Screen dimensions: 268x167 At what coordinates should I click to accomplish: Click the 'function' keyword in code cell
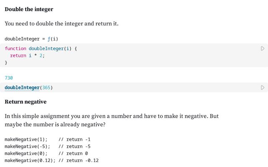(15, 48)
